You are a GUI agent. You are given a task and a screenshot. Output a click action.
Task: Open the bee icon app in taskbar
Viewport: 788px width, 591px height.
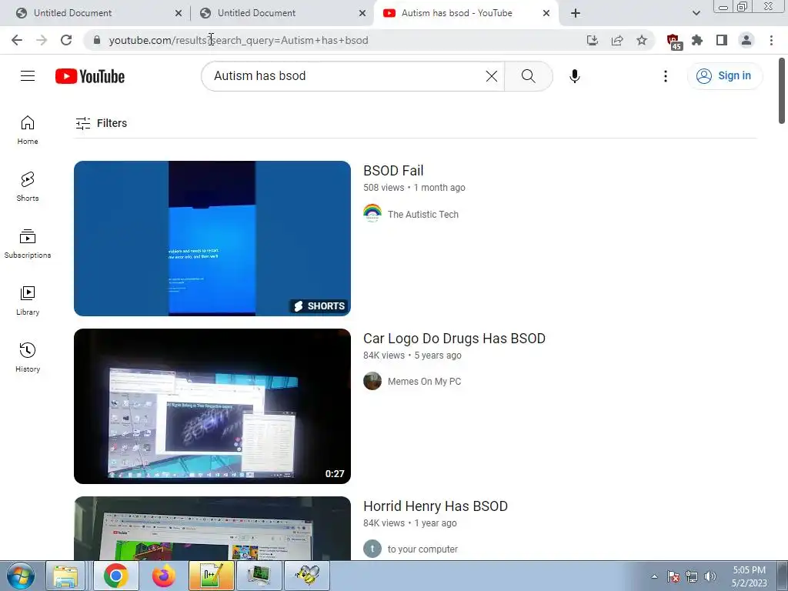307,576
